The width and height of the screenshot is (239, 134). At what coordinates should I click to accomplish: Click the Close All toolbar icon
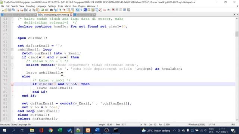[22, 10]
